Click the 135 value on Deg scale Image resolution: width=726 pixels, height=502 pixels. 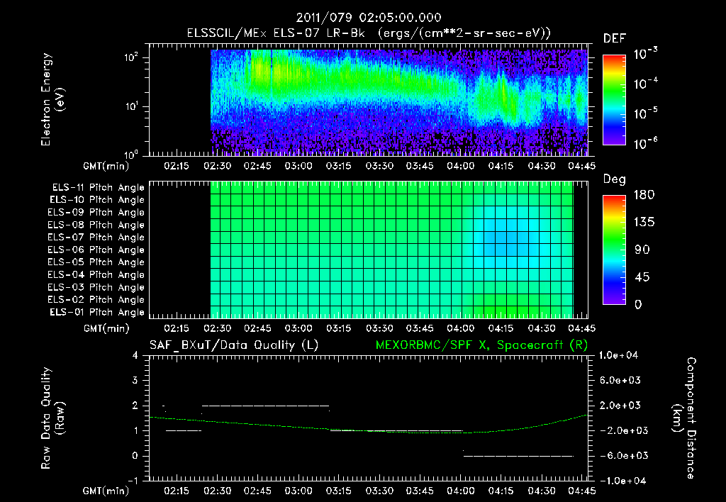(644, 222)
